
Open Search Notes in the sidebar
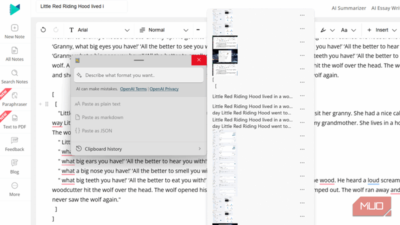point(14,73)
